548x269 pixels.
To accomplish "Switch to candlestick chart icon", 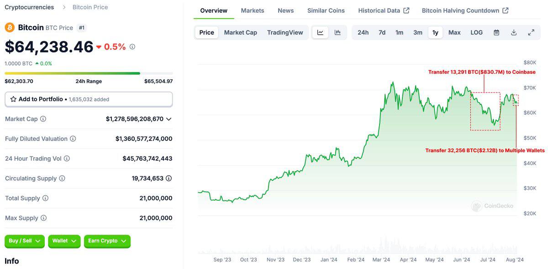I will [337, 32].
